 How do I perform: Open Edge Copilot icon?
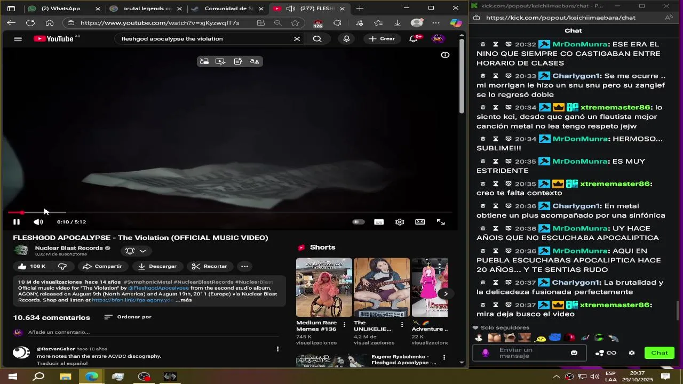click(456, 23)
